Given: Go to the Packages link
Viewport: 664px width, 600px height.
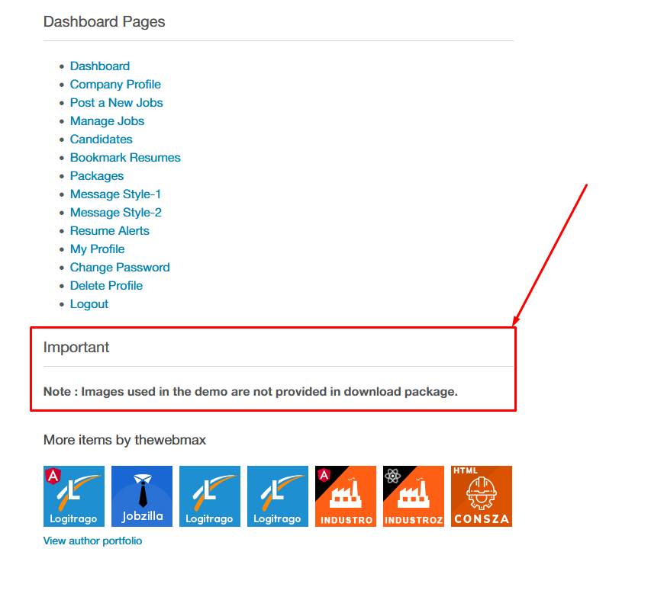Looking at the screenshot, I should 97,175.
